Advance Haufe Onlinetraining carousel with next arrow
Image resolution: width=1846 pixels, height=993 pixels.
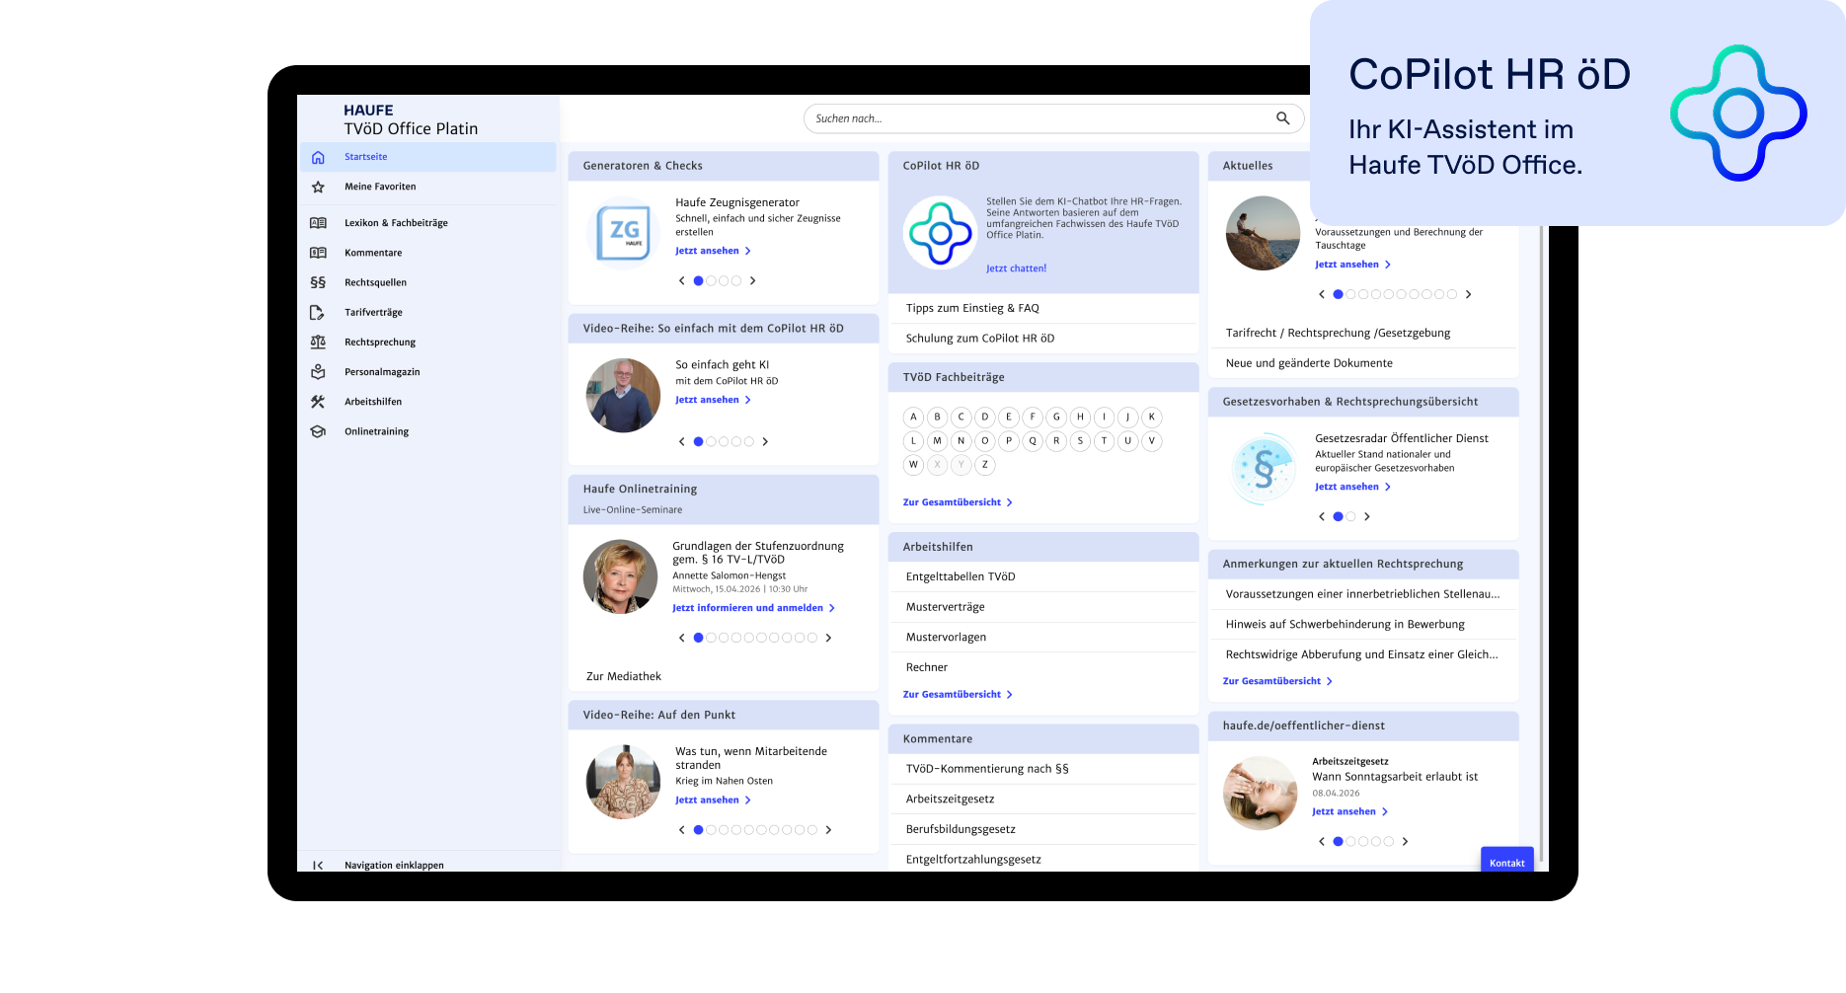(x=828, y=638)
